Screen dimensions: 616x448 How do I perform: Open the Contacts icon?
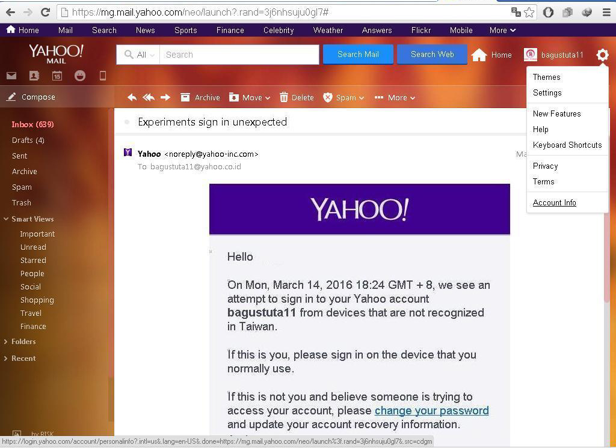coord(34,75)
